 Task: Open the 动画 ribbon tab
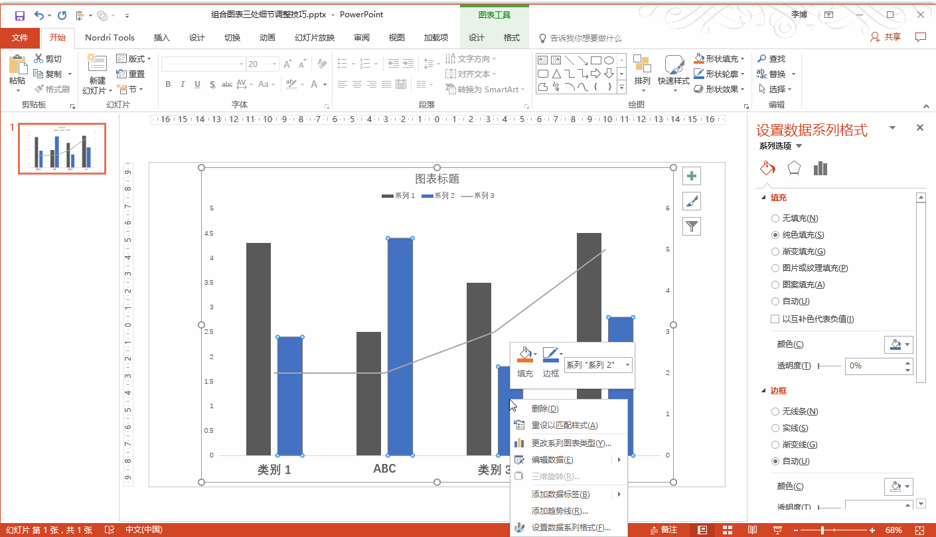click(x=268, y=38)
